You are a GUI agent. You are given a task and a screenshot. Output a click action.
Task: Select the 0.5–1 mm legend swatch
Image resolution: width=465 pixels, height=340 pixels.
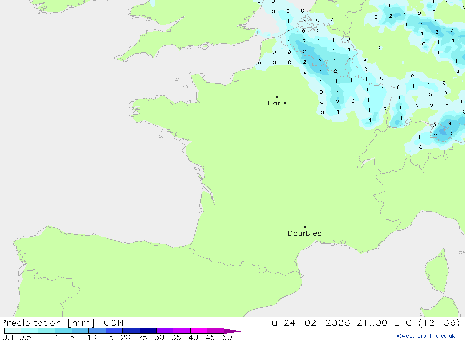(x=29, y=331)
